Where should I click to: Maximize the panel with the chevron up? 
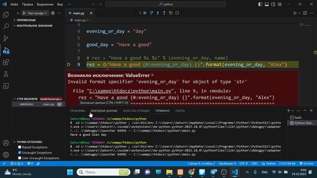tap(305, 111)
